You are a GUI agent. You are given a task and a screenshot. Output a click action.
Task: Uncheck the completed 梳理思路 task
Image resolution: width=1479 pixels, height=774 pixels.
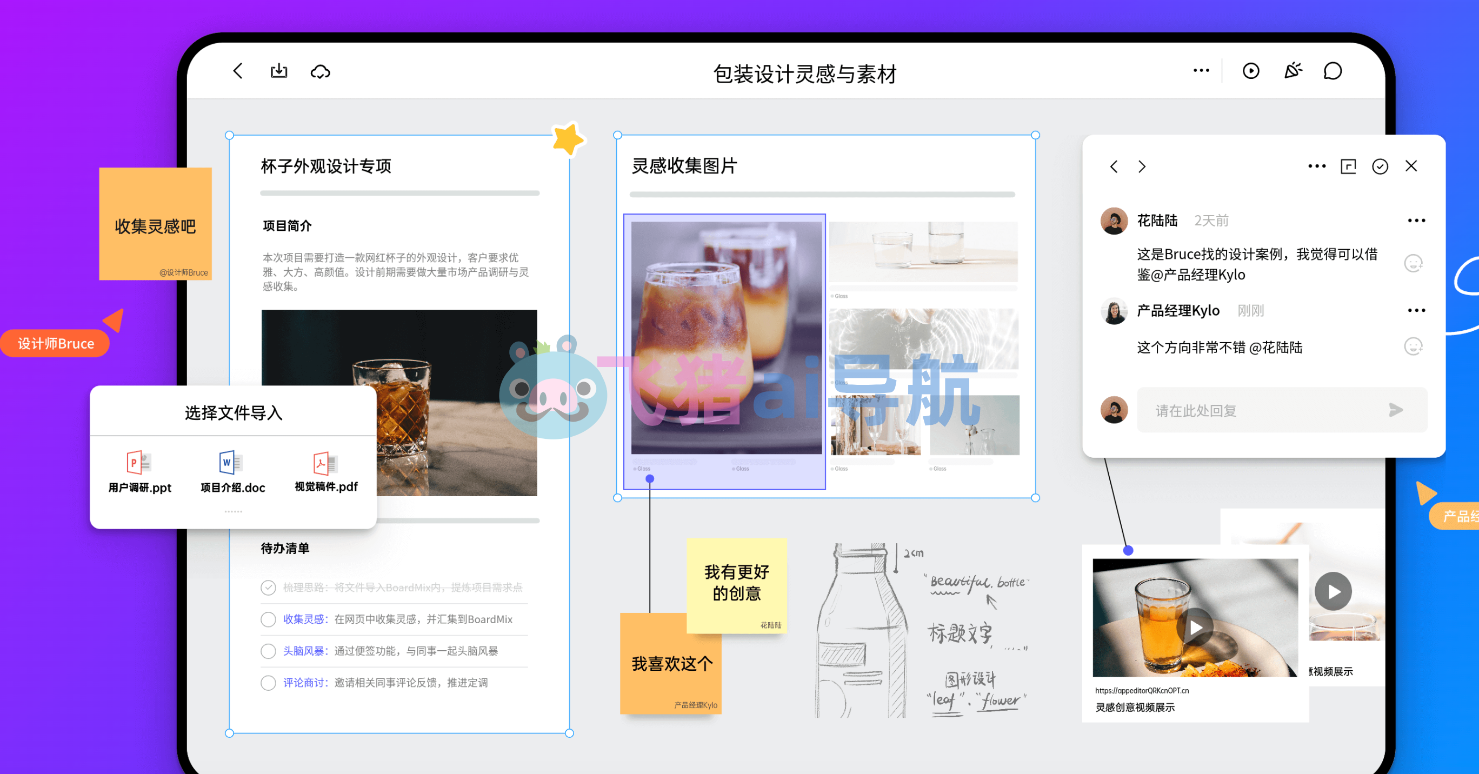tap(268, 588)
